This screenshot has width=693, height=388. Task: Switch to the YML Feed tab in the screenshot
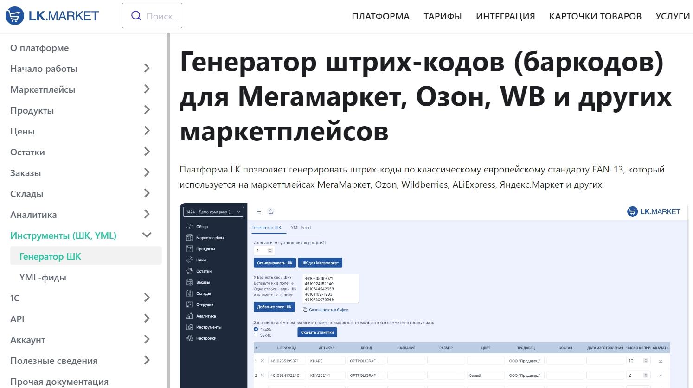click(301, 228)
